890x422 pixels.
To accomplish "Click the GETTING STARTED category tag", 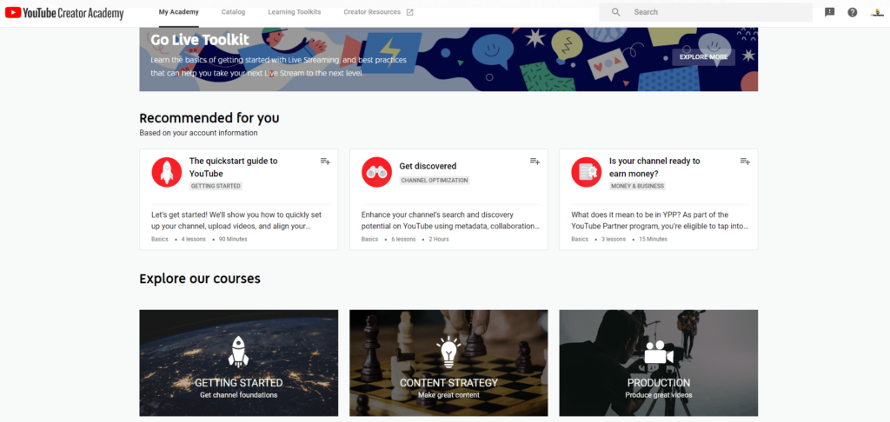I will [216, 186].
